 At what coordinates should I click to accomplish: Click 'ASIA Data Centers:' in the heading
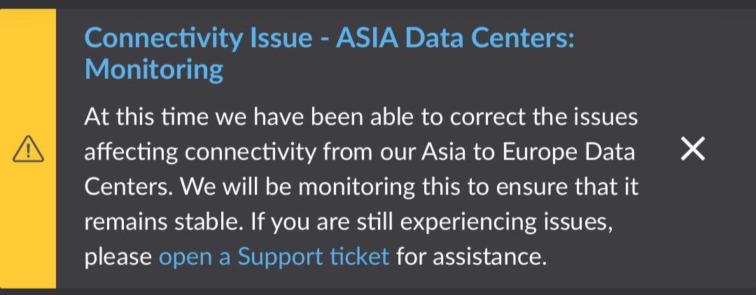pyautogui.click(x=455, y=38)
